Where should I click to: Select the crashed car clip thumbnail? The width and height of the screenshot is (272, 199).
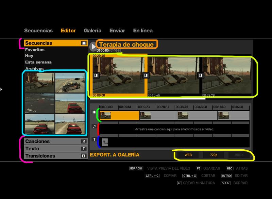pos(40,82)
